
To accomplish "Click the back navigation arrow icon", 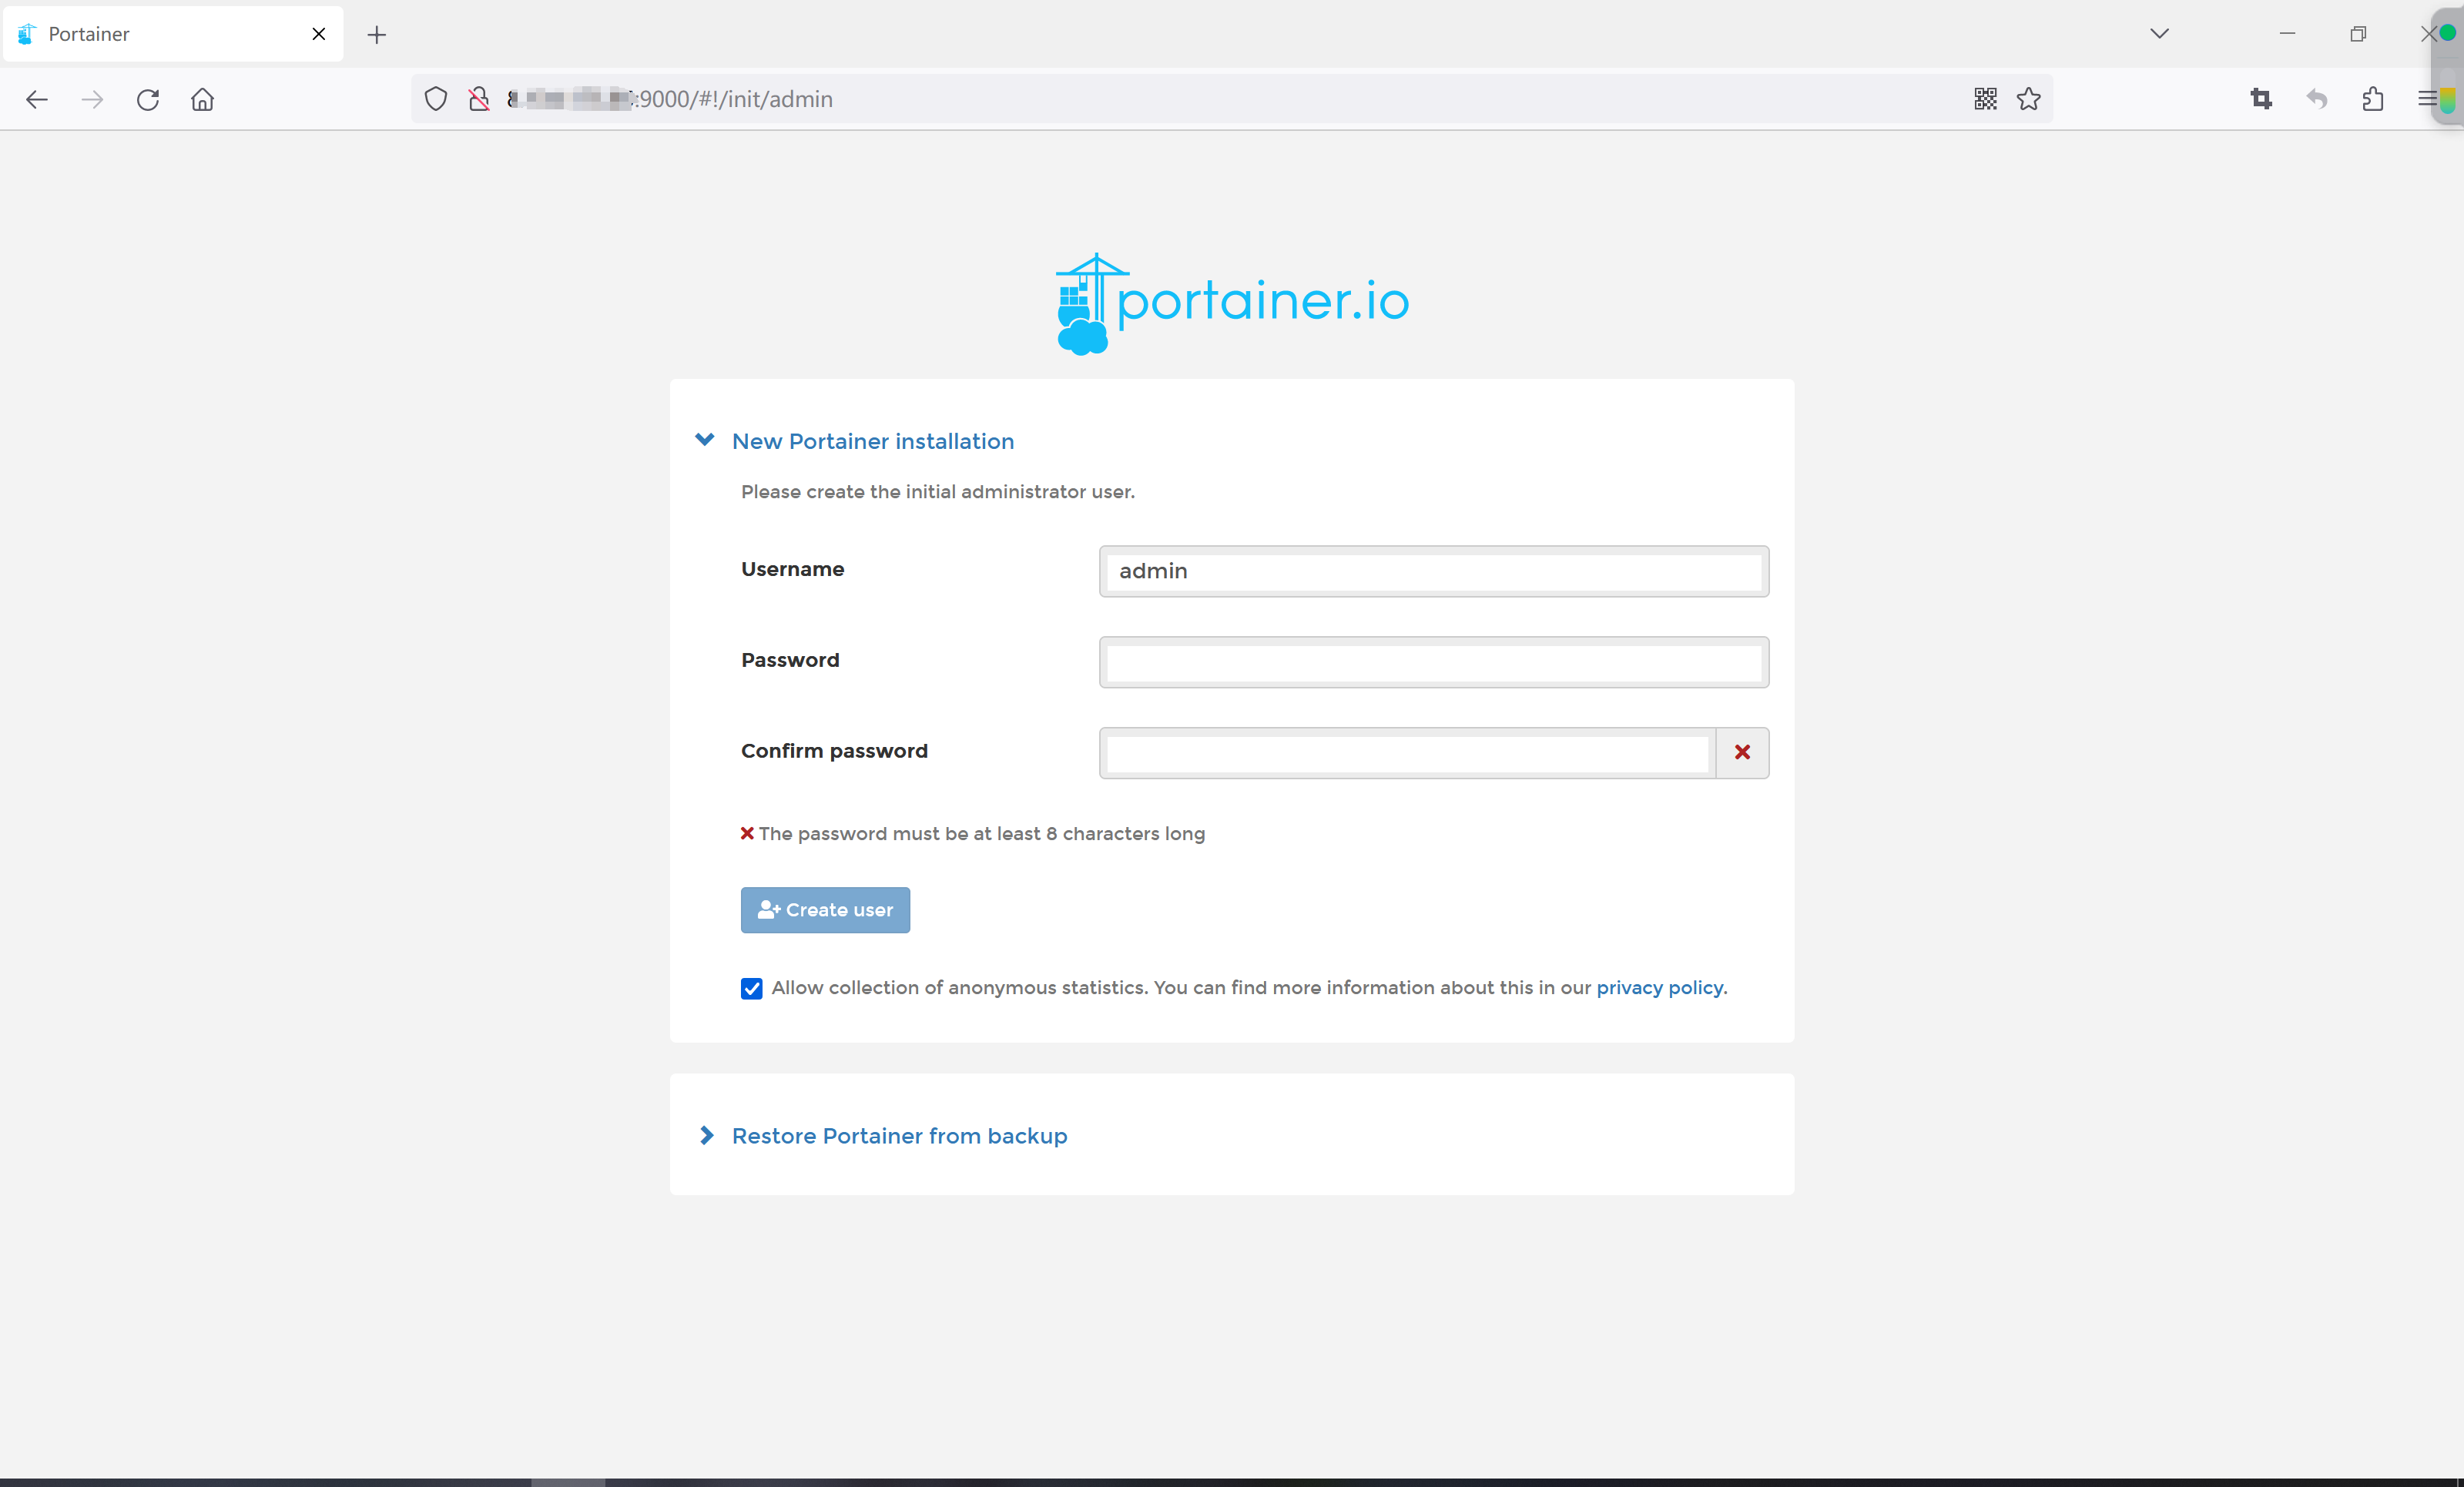I will [37, 99].
